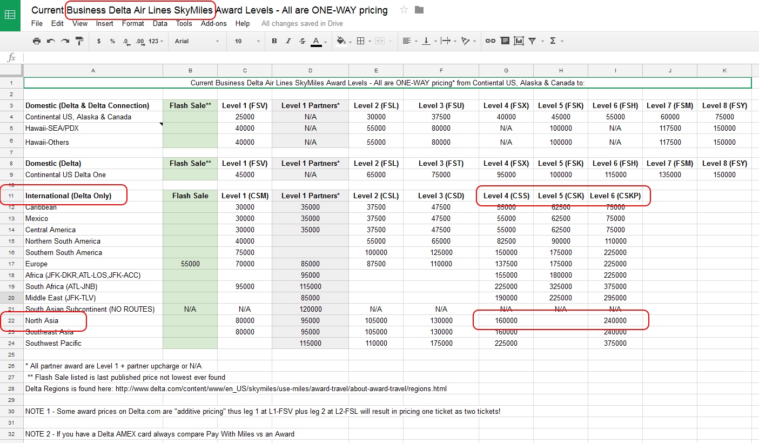Open the font size 10 dropdown
This screenshot has width=759, height=443.
tap(247, 41)
